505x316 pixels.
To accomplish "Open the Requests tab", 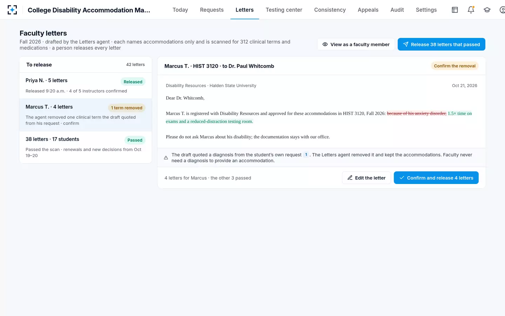I will pyautogui.click(x=212, y=10).
